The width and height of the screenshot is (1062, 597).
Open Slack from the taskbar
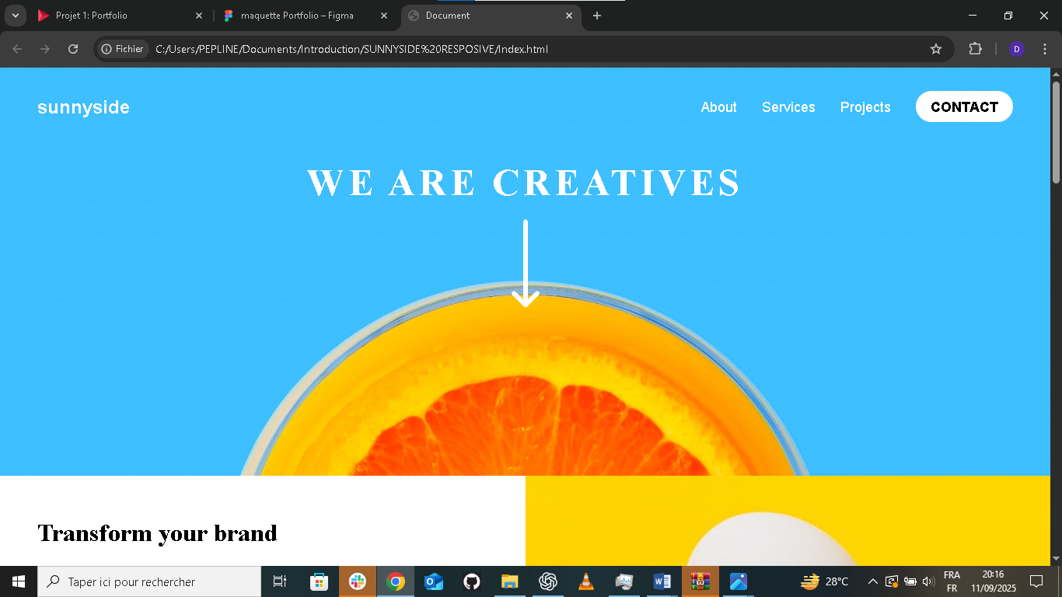tap(358, 581)
